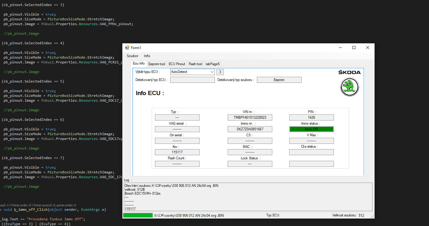Image resolution: width=429 pixels, height=226 pixels.
Task: Switch to the Eeprom tool tab
Action: click(156, 64)
